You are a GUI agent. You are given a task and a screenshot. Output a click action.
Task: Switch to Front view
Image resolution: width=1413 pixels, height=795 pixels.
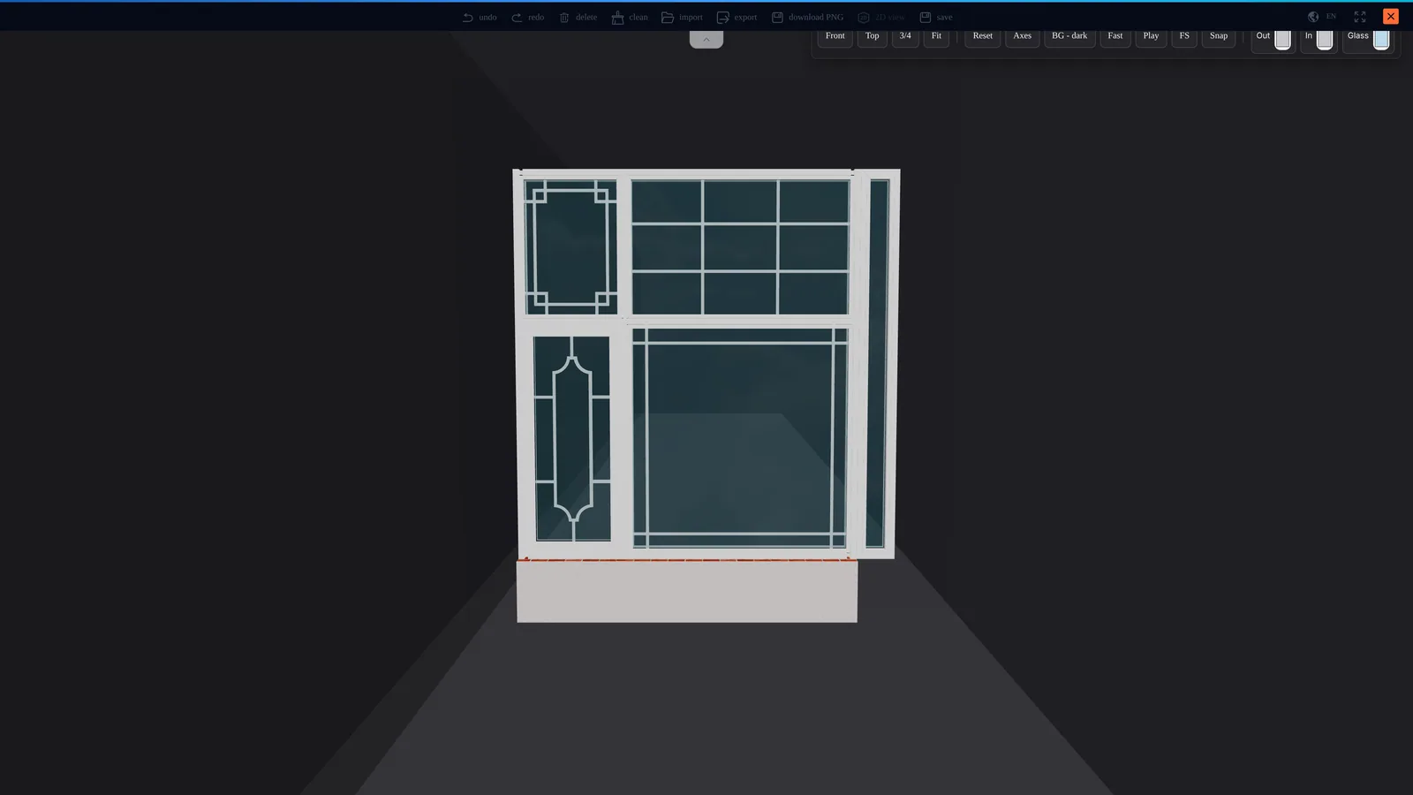click(835, 36)
